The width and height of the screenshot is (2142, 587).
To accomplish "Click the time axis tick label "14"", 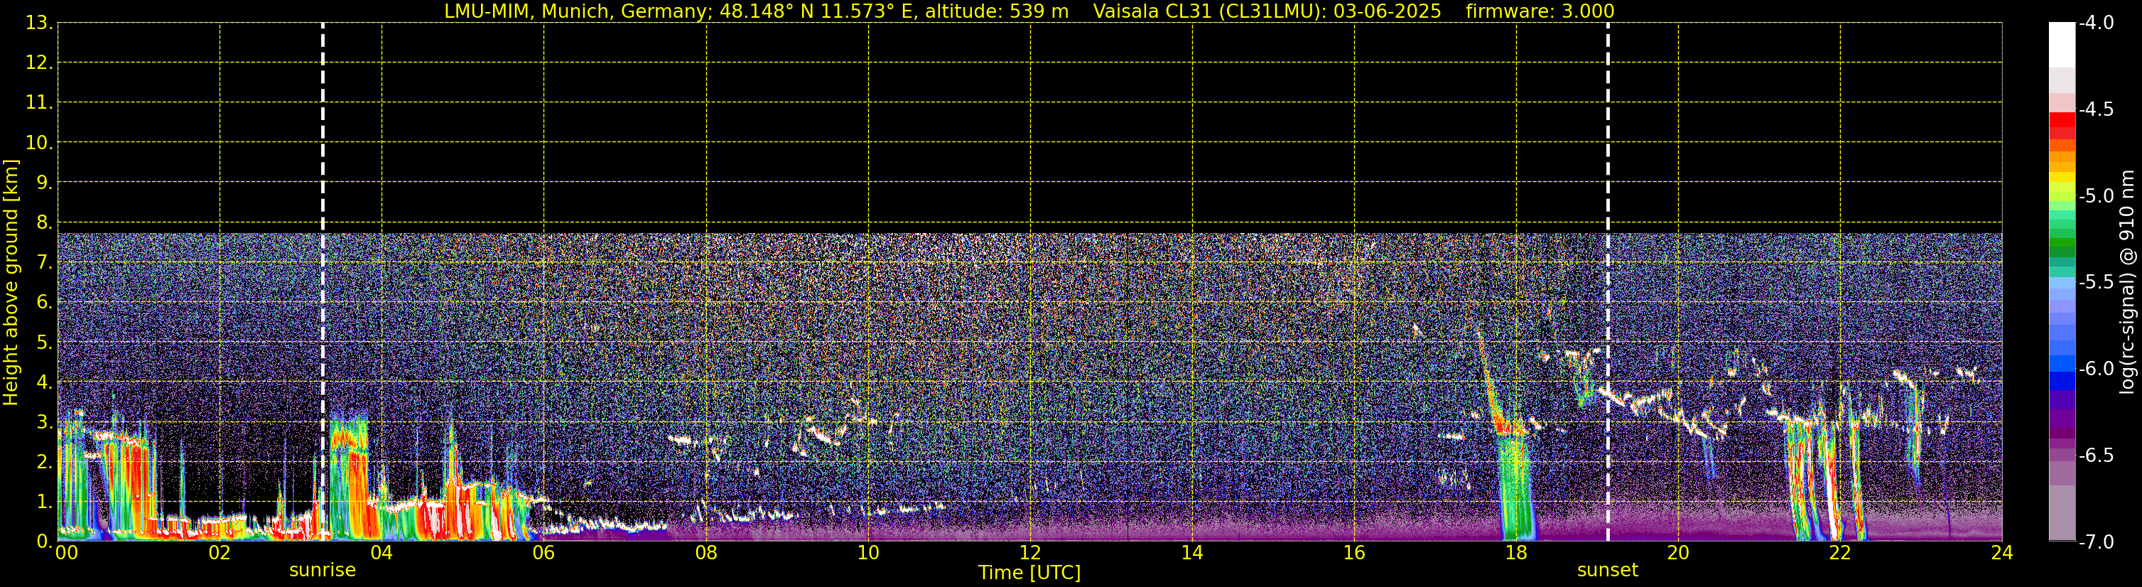I will 1192,553.
